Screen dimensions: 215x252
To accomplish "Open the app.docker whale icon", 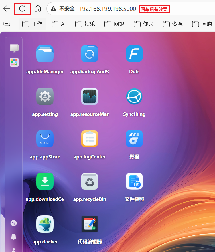I will click(x=45, y=224).
